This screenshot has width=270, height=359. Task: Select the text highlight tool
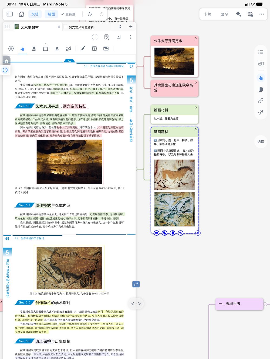[34, 48]
